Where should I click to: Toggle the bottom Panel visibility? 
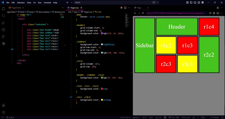195,3
